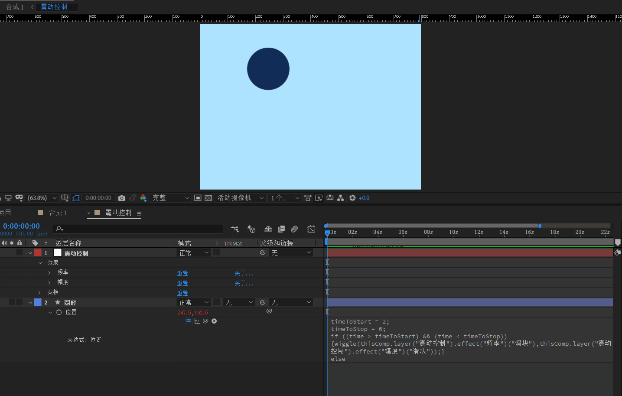Toggle the solo box for 圆形 layer
This screenshot has width=622, height=396.
pyautogui.click(x=12, y=302)
